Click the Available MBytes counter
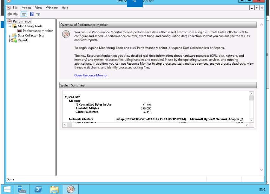Viewport: 270px width, 194px height. pos(87,108)
